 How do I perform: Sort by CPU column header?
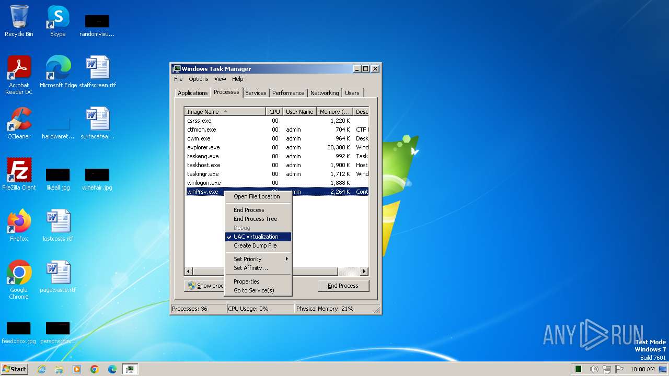point(274,112)
